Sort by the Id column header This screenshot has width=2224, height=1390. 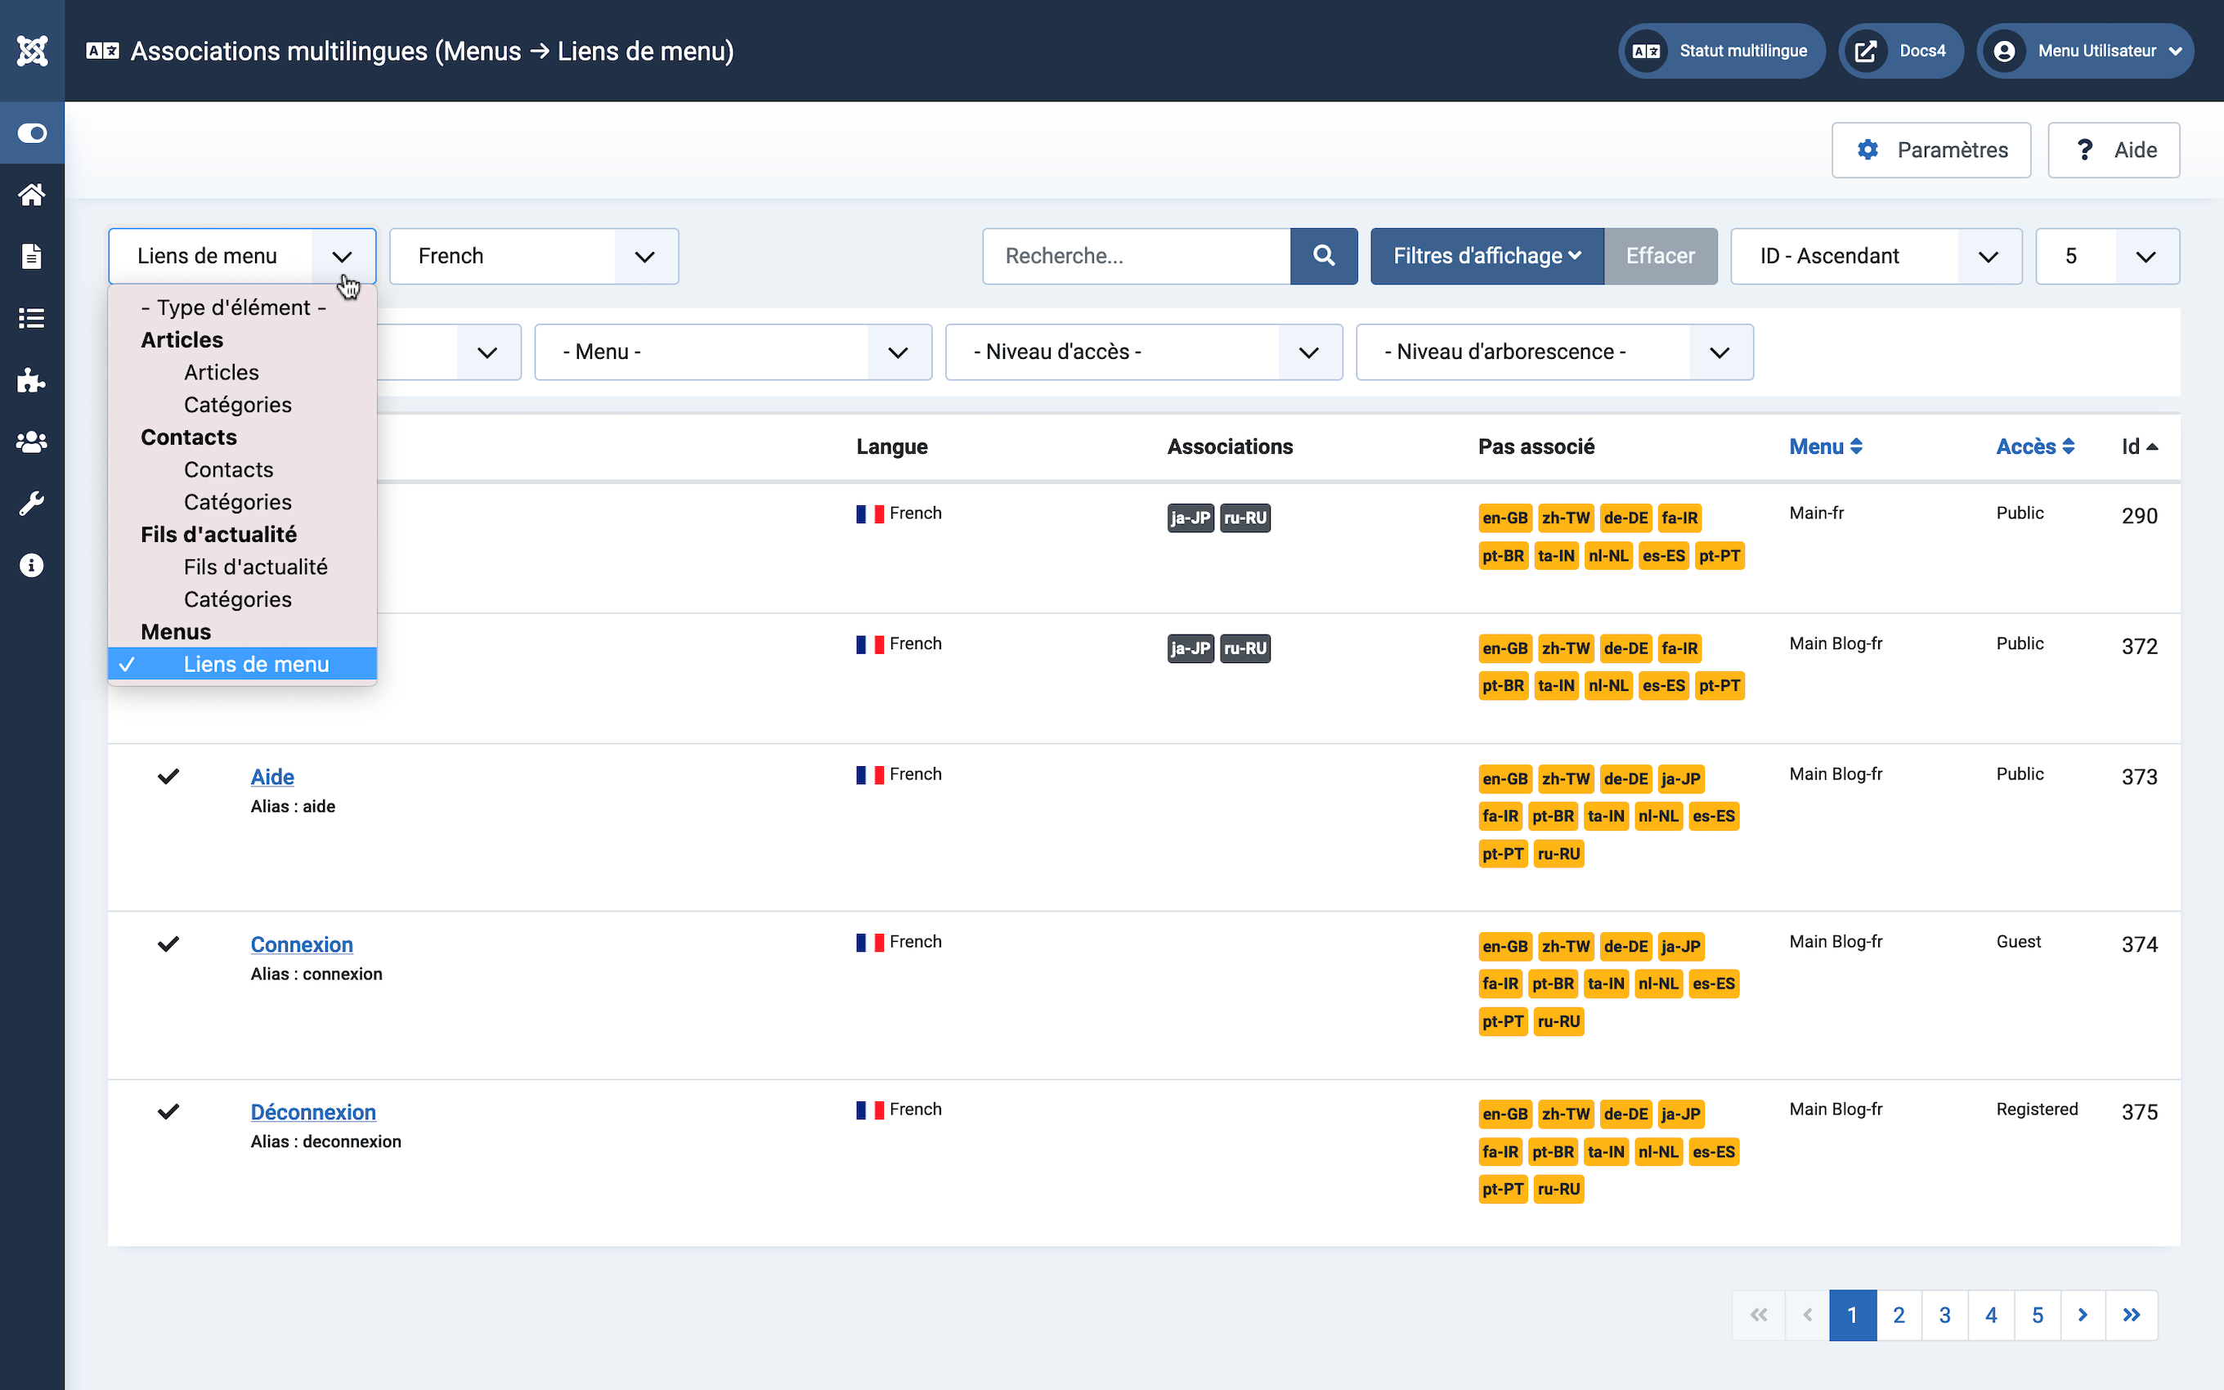coord(2140,446)
